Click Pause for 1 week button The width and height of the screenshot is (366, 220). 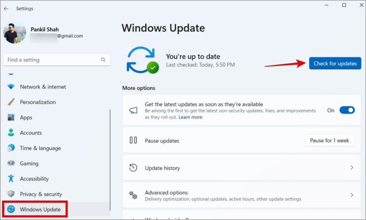coord(329,140)
